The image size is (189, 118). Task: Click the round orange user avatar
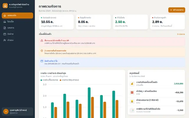(x=6, y=112)
